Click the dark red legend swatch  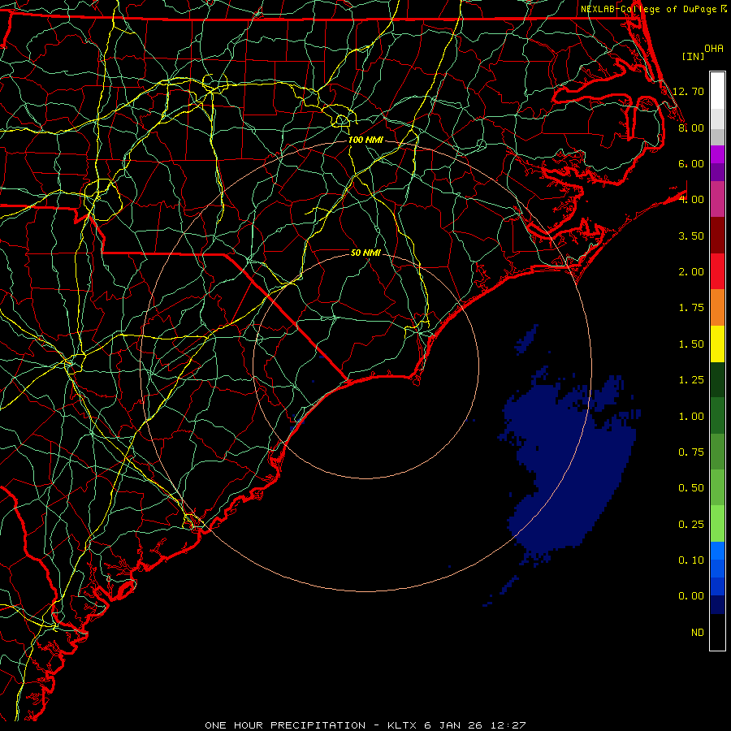tap(717, 236)
